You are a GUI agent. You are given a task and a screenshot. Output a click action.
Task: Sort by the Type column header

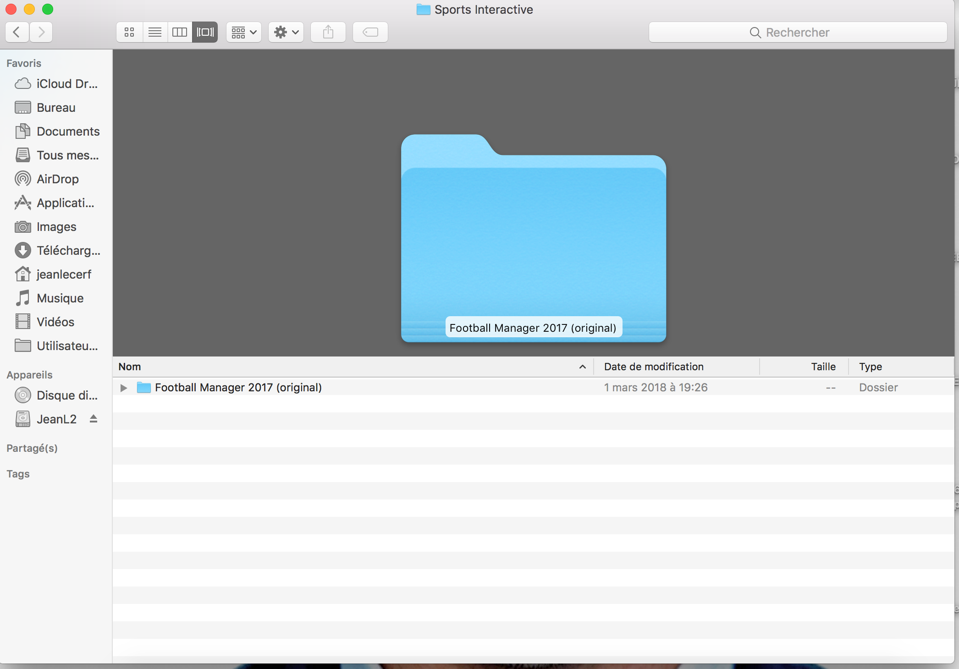(x=901, y=367)
